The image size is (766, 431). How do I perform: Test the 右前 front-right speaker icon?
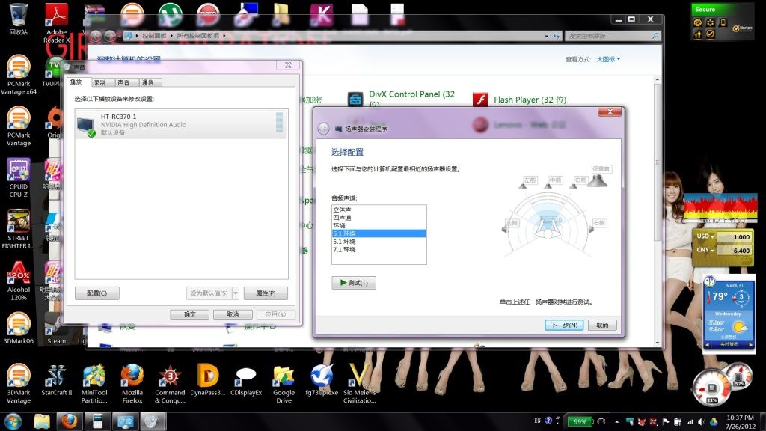click(x=573, y=186)
